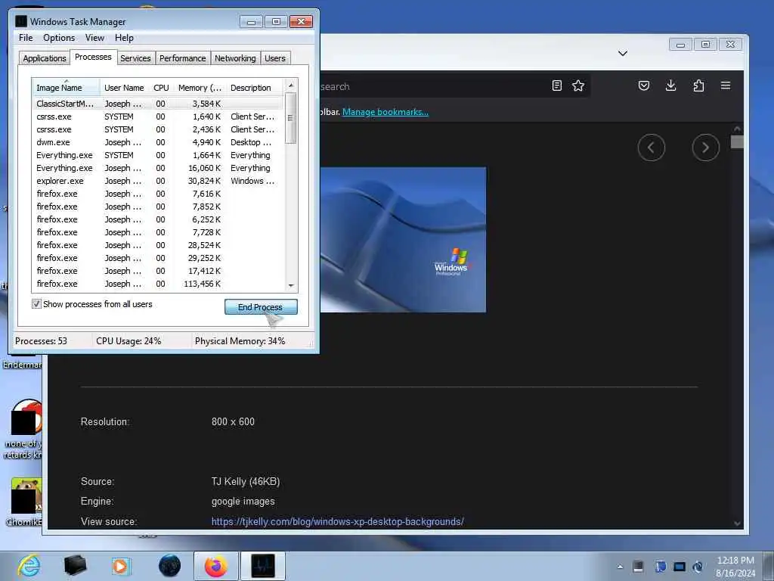Open Internet Explorer from taskbar
Image resolution: width=774 pixels, height=581 pixels.
point(29,566)
